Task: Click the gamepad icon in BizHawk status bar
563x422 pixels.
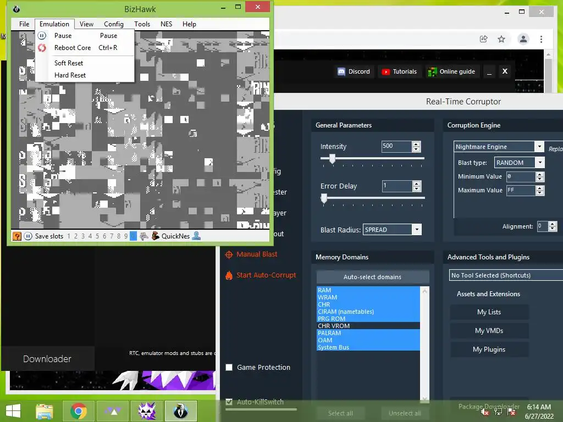Action: pos(144,236)
